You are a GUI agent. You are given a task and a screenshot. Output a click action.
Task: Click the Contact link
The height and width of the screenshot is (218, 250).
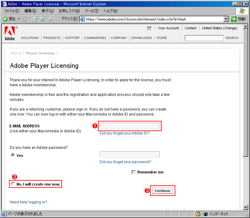[190, 28]
